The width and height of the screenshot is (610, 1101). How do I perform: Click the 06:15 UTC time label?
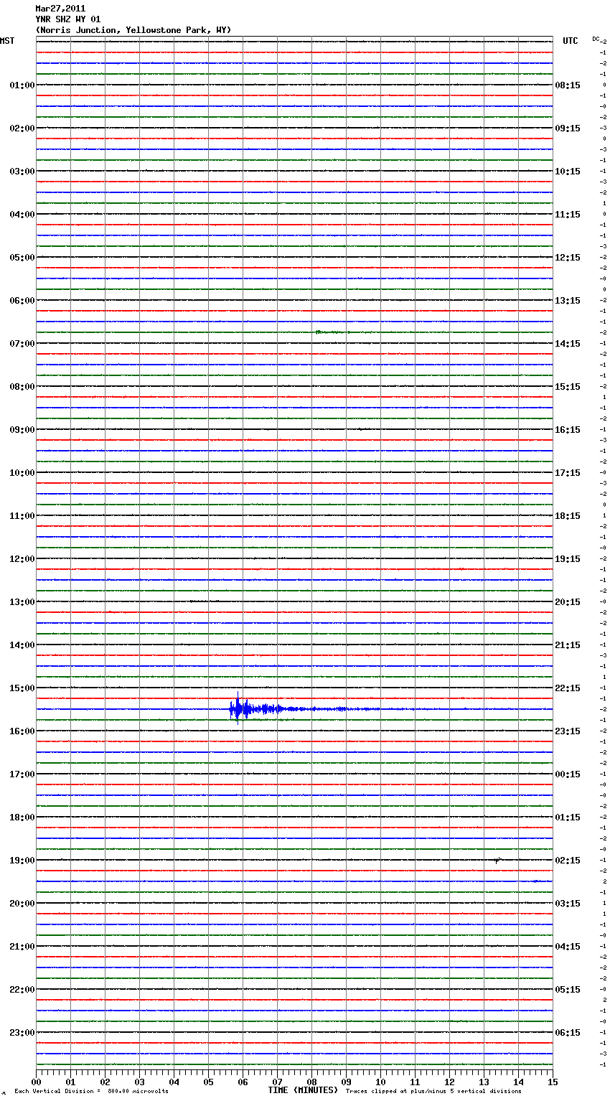pos(568,1033)
